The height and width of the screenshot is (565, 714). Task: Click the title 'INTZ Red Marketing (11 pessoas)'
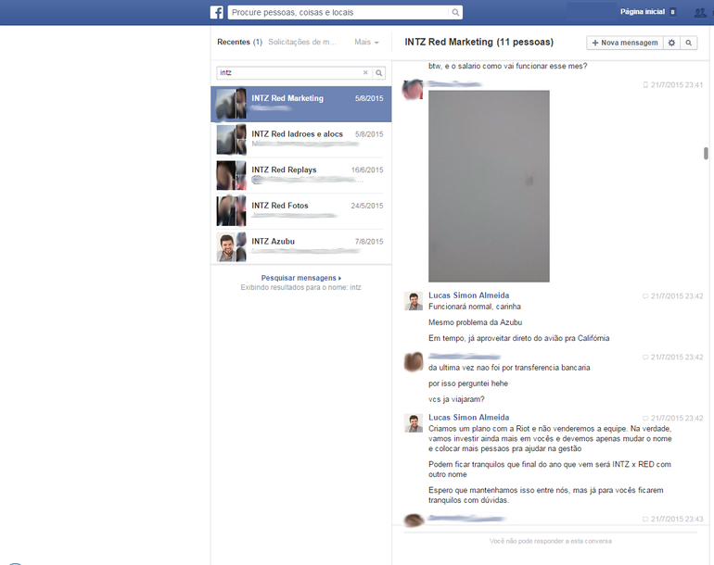coord(479,42)
